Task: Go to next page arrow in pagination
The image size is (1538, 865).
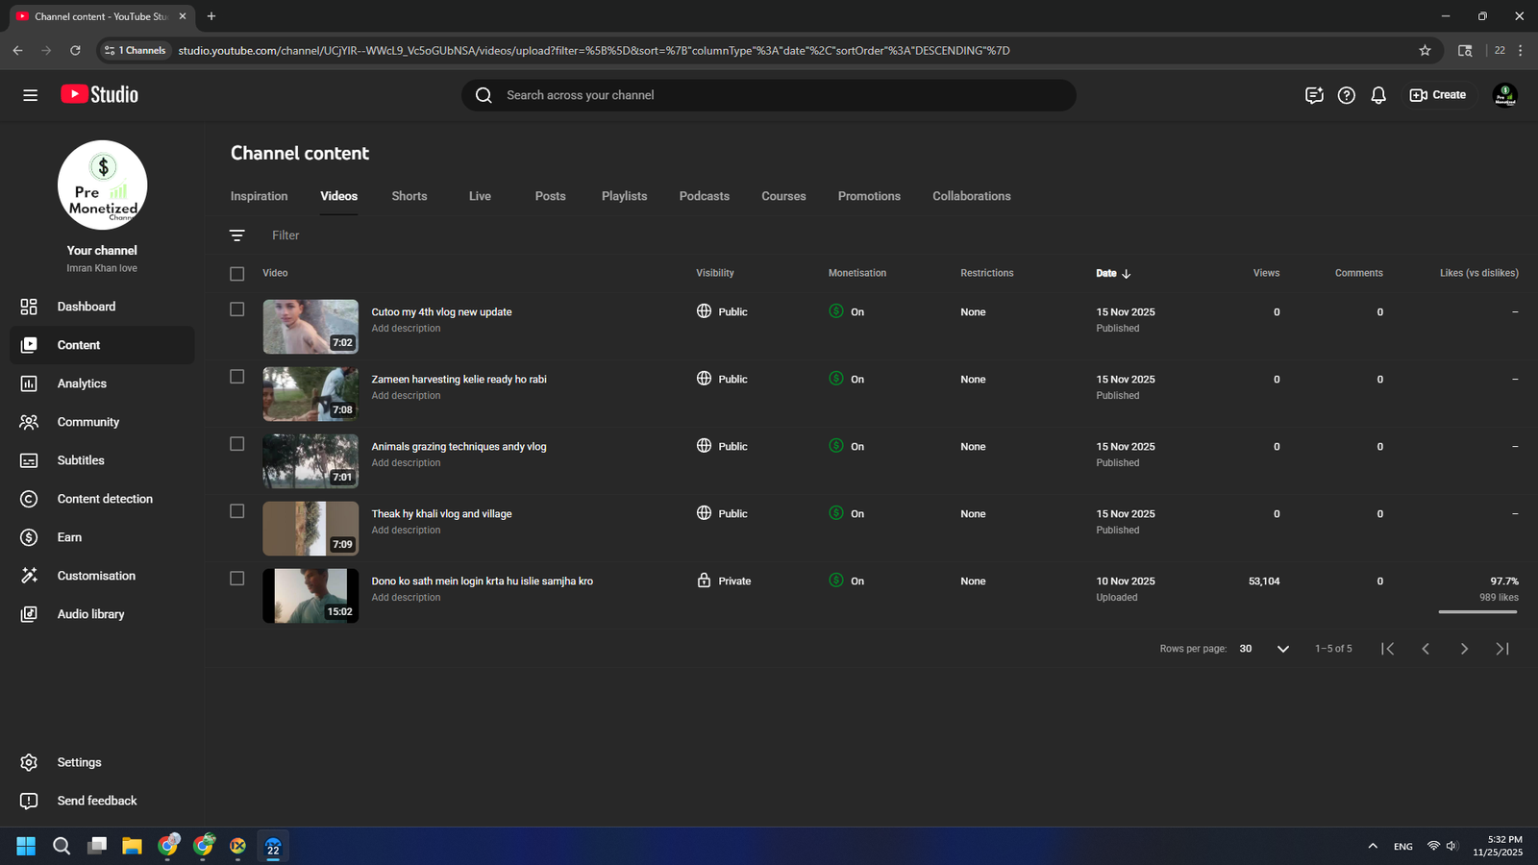Action: [x=1464, y=649]
